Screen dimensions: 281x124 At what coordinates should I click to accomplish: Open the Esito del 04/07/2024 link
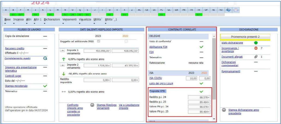(x=161, y=83)
